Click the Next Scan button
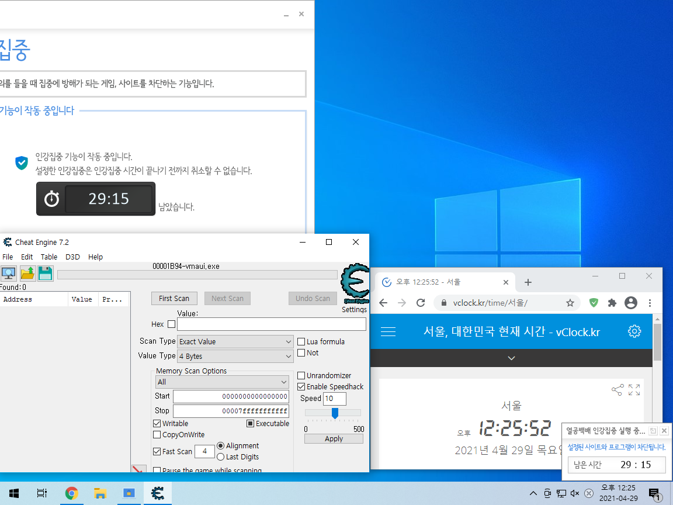The image size is (673, 505). 227,299
